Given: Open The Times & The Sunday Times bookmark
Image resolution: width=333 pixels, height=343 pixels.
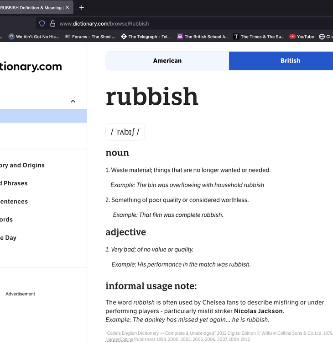Looking at the screenshot, I should click(x=259, y=37).
